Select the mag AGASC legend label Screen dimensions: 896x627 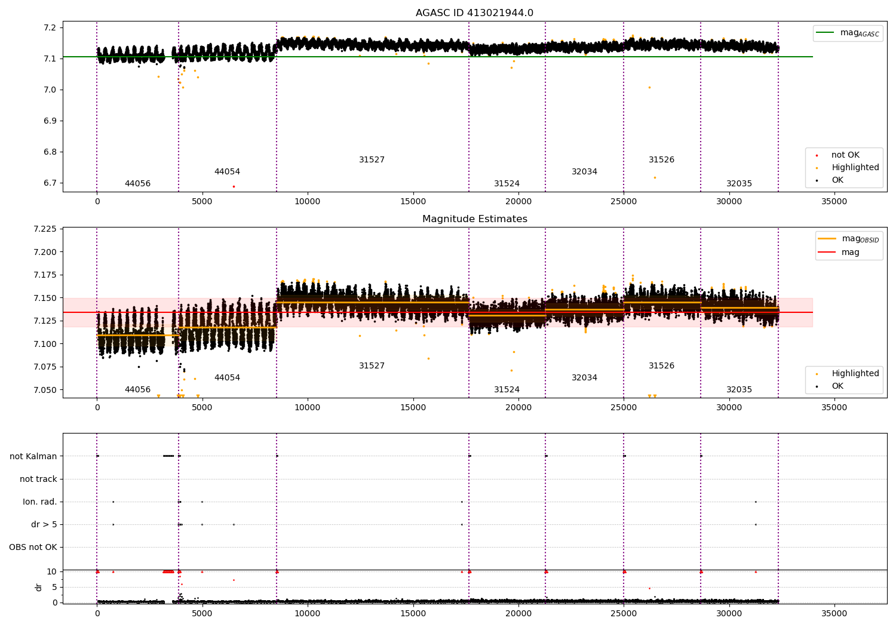(x=860, y=33)
